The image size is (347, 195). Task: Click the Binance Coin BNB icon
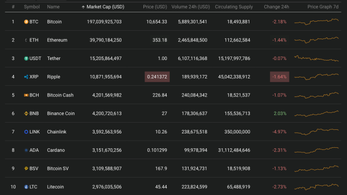(26, 113)
